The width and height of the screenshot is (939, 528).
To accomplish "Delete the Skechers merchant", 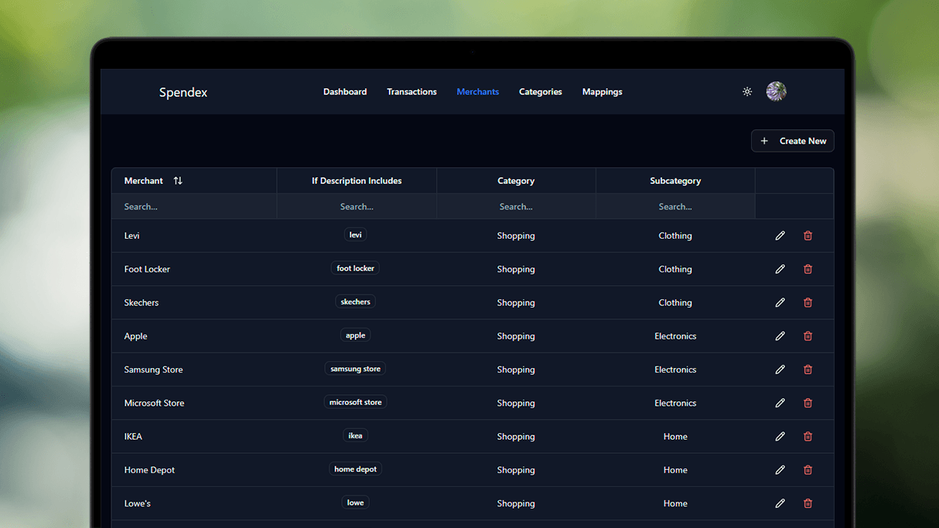I will pos(808,302).
